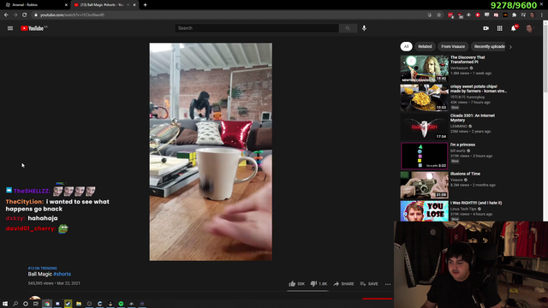This screenshot has width=548, height=308.
Task: Click the SHARE button
Action: tap(344, 284)
